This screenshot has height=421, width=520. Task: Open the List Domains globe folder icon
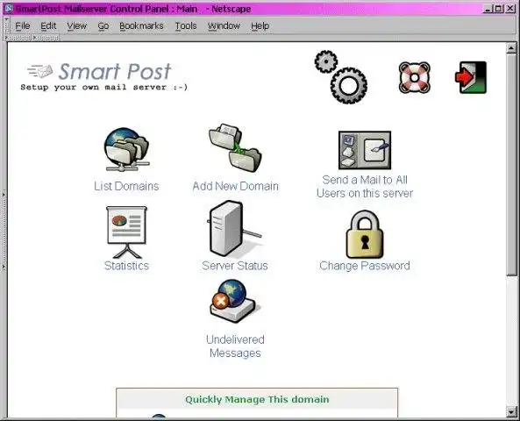pyautogui.click(x=126, y=149)
